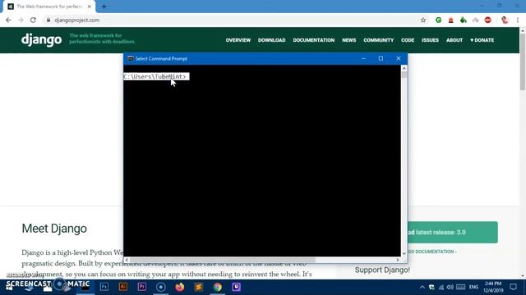The image size is (526, 295).
Task: Open the About menu item
Action: (x=454, y=40)
